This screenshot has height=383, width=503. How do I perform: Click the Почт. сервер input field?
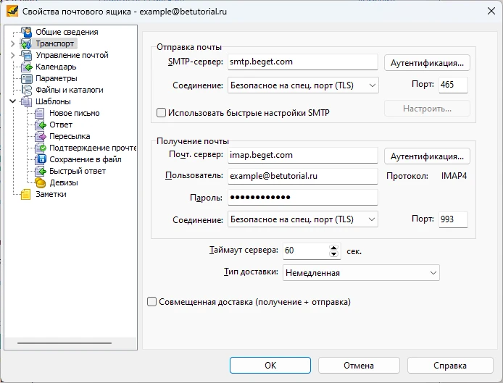pos(303,155)
